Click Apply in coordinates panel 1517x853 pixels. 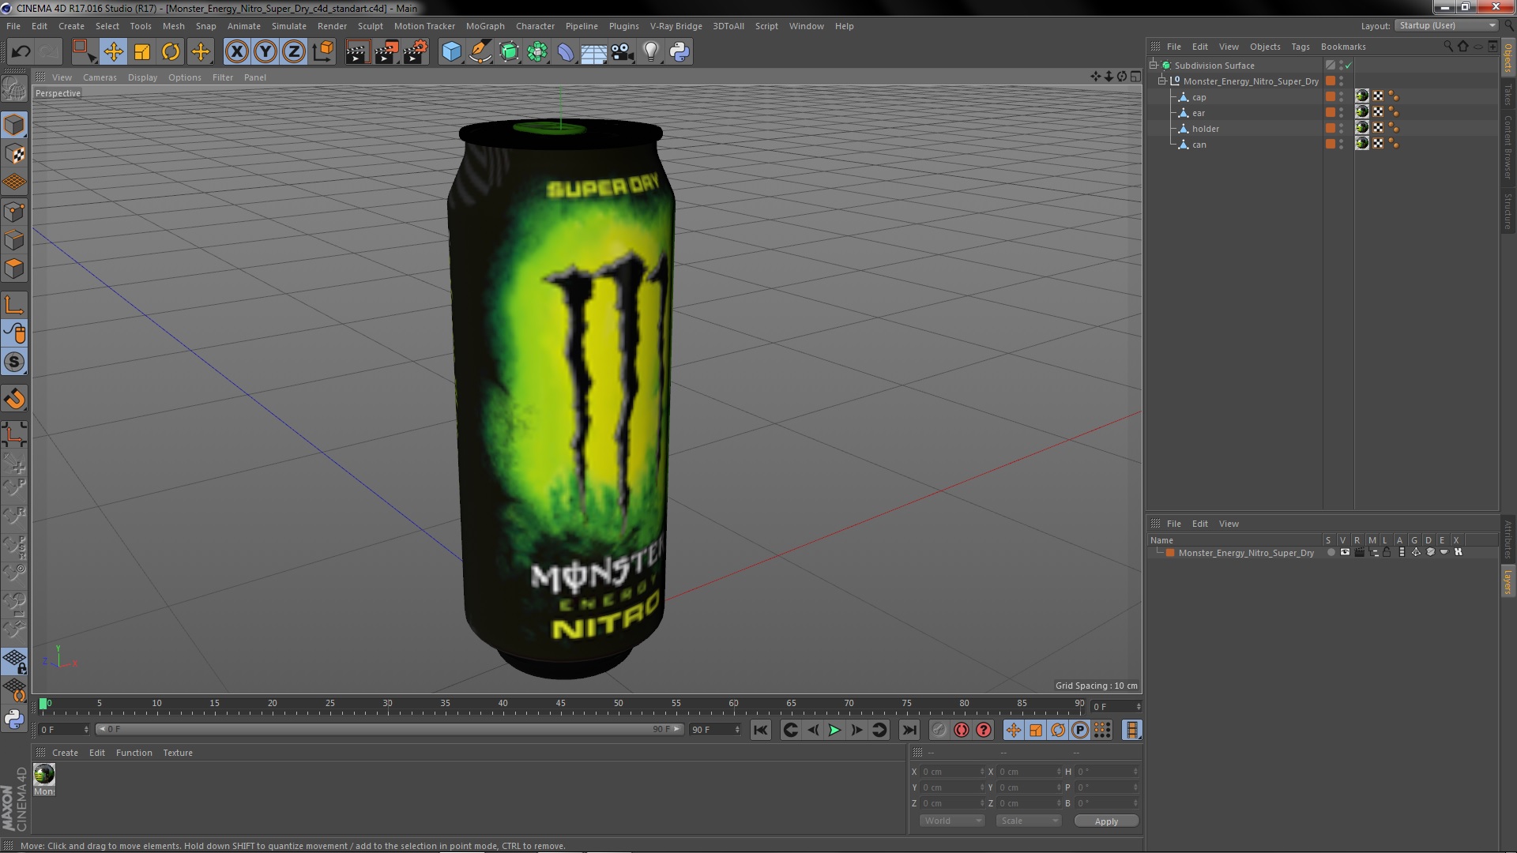click(x=1106, y=821)
